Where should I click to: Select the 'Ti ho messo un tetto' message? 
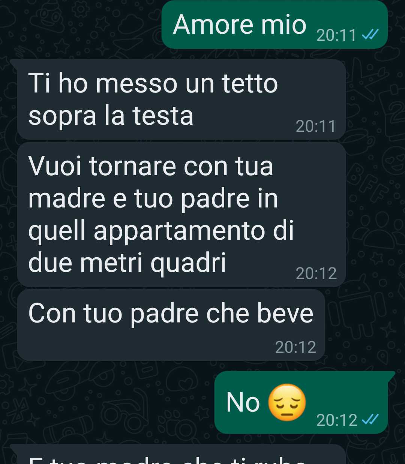[181, 99]
